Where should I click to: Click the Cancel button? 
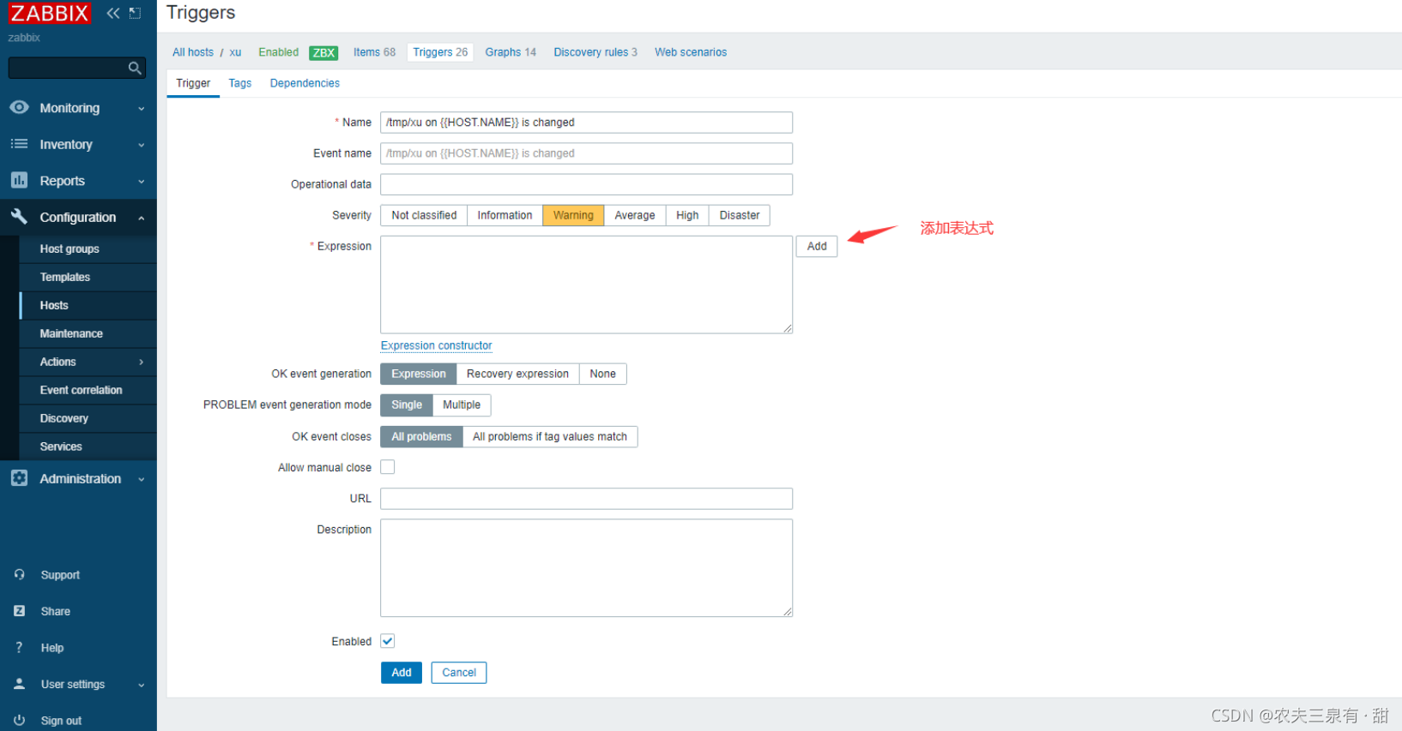coord(459,673)
